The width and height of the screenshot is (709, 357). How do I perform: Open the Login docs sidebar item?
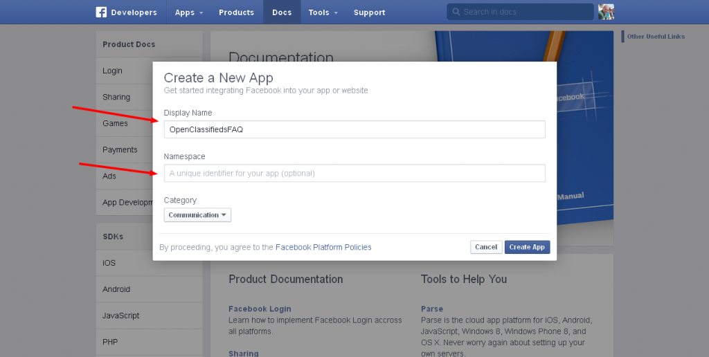tap(112, 71)
